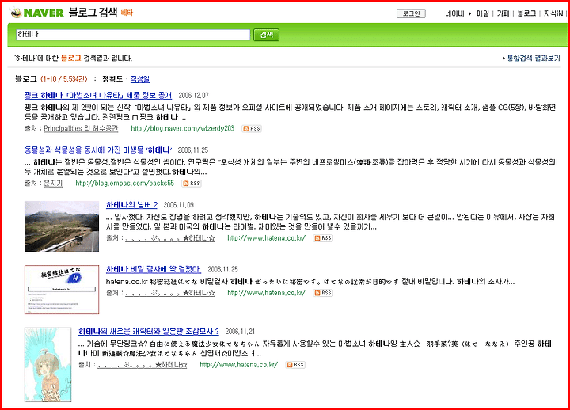
Task: Click the mountain road thumbnail image
Action: pos(62,226)
